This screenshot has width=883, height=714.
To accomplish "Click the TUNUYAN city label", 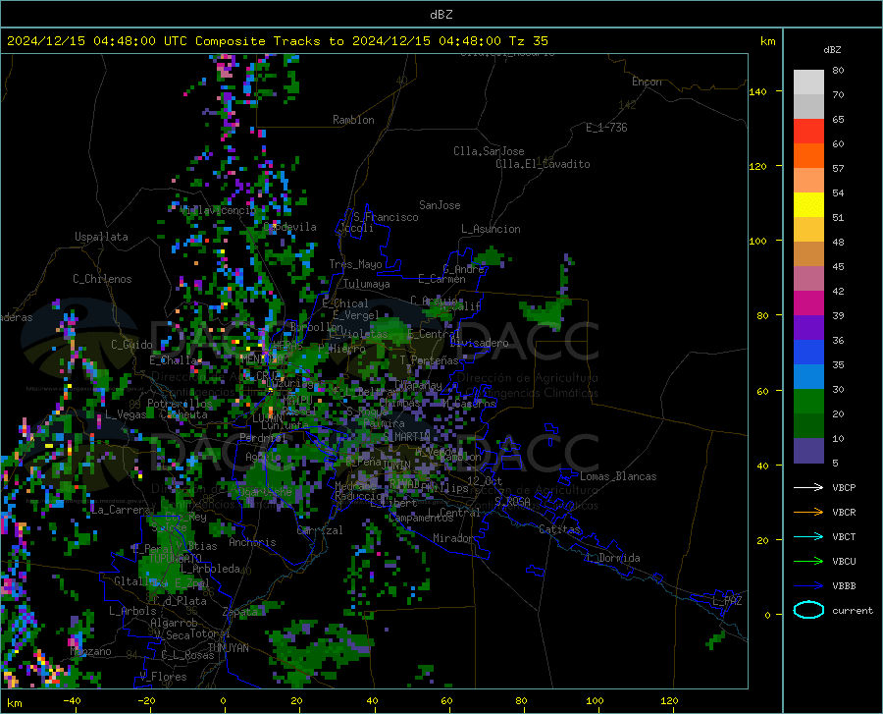I will click(228, 648).
